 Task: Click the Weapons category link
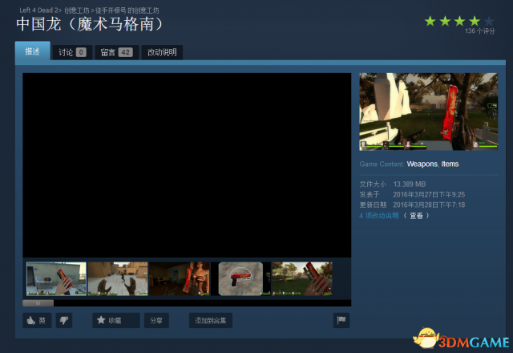(x=422, y=164)
